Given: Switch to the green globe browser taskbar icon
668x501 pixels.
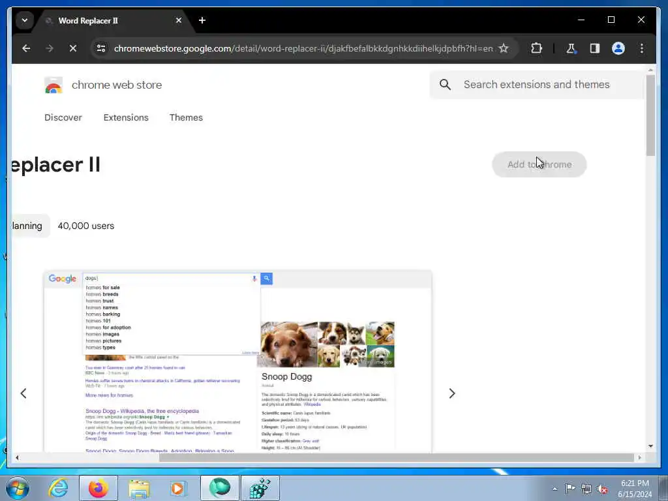Looking at the screenshot, I should [219, 488].
